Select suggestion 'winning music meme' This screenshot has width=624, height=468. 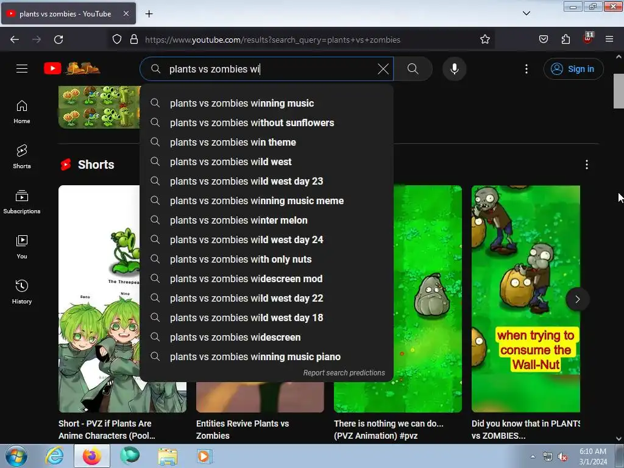point(267,200)
